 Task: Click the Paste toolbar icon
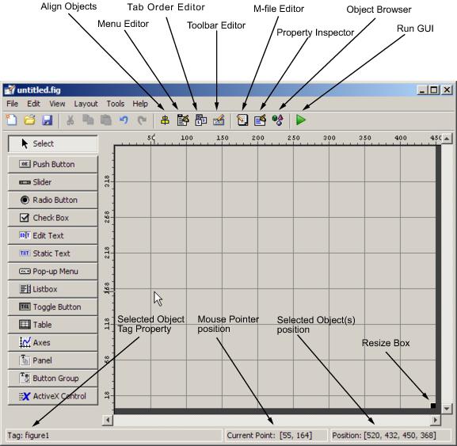[x=106, y=120]
